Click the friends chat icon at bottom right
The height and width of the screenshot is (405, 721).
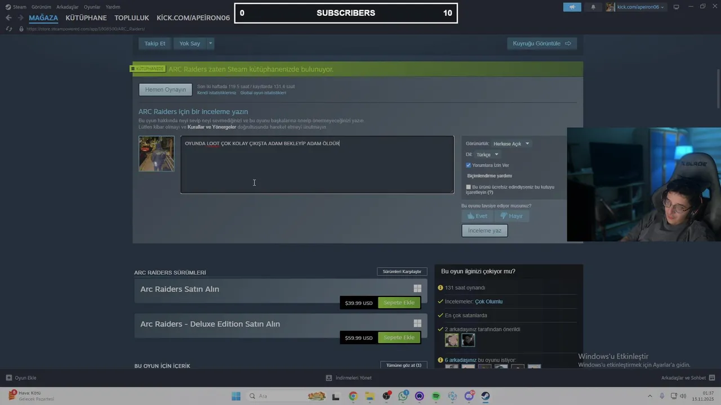click(x=712, y=378)
